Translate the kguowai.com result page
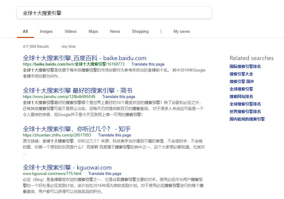This screenshot has height=199, width=284. [105, 173]
